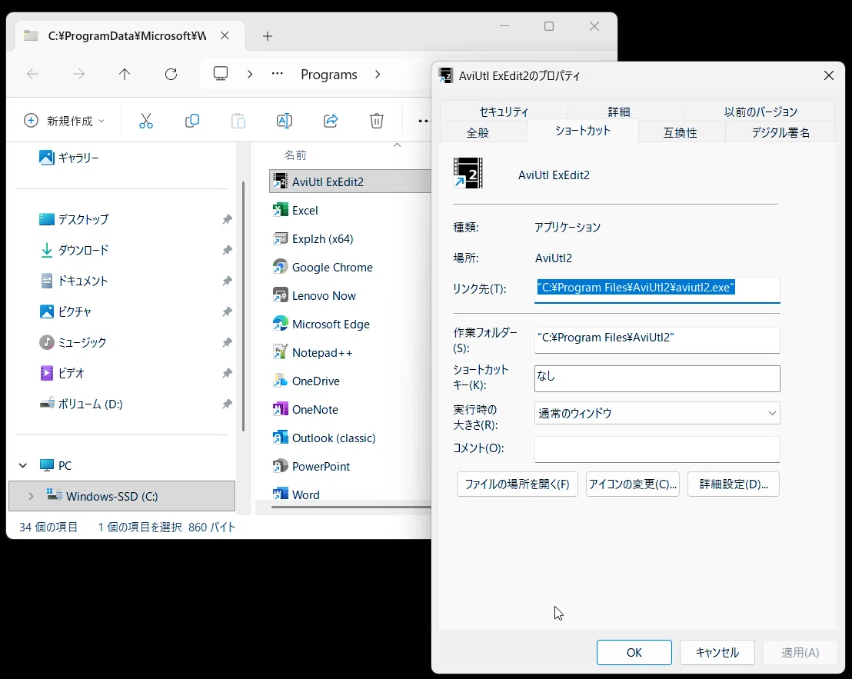Select the ショートカット tab
This screenshot has height=679, width=852.
coord(583,131)
